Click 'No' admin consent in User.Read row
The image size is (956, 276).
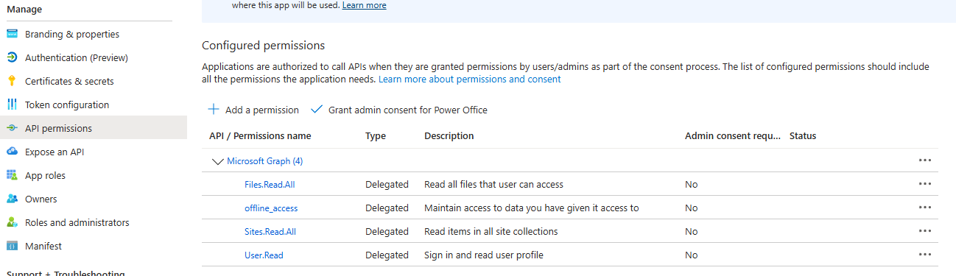click(x=691, y=255)
